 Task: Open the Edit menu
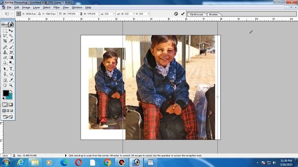17,7
